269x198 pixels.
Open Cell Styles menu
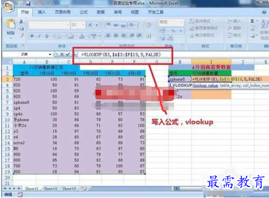[x=203, y=35]
